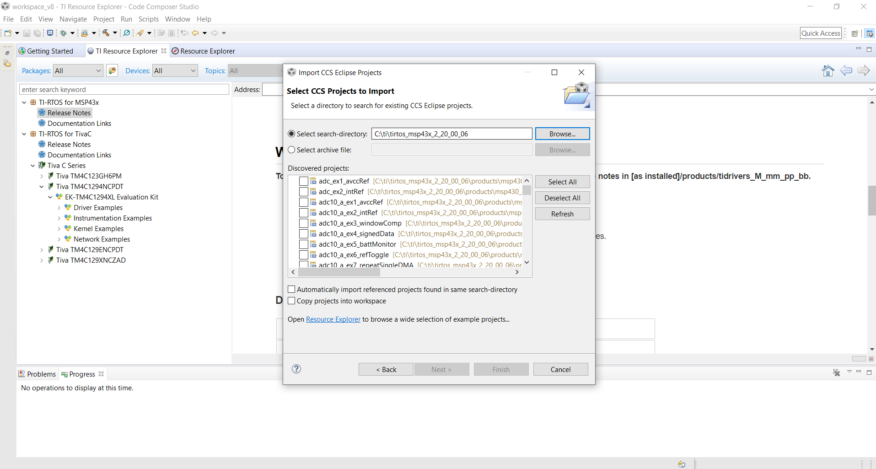Open the Resource Explorer link in dialog
The image size is (876, 469).
click(x=333, y=319)
